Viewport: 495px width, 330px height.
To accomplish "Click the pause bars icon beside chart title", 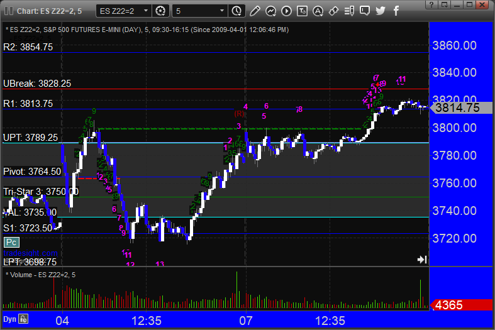I will pyautogui.click(x=9, y=11).
